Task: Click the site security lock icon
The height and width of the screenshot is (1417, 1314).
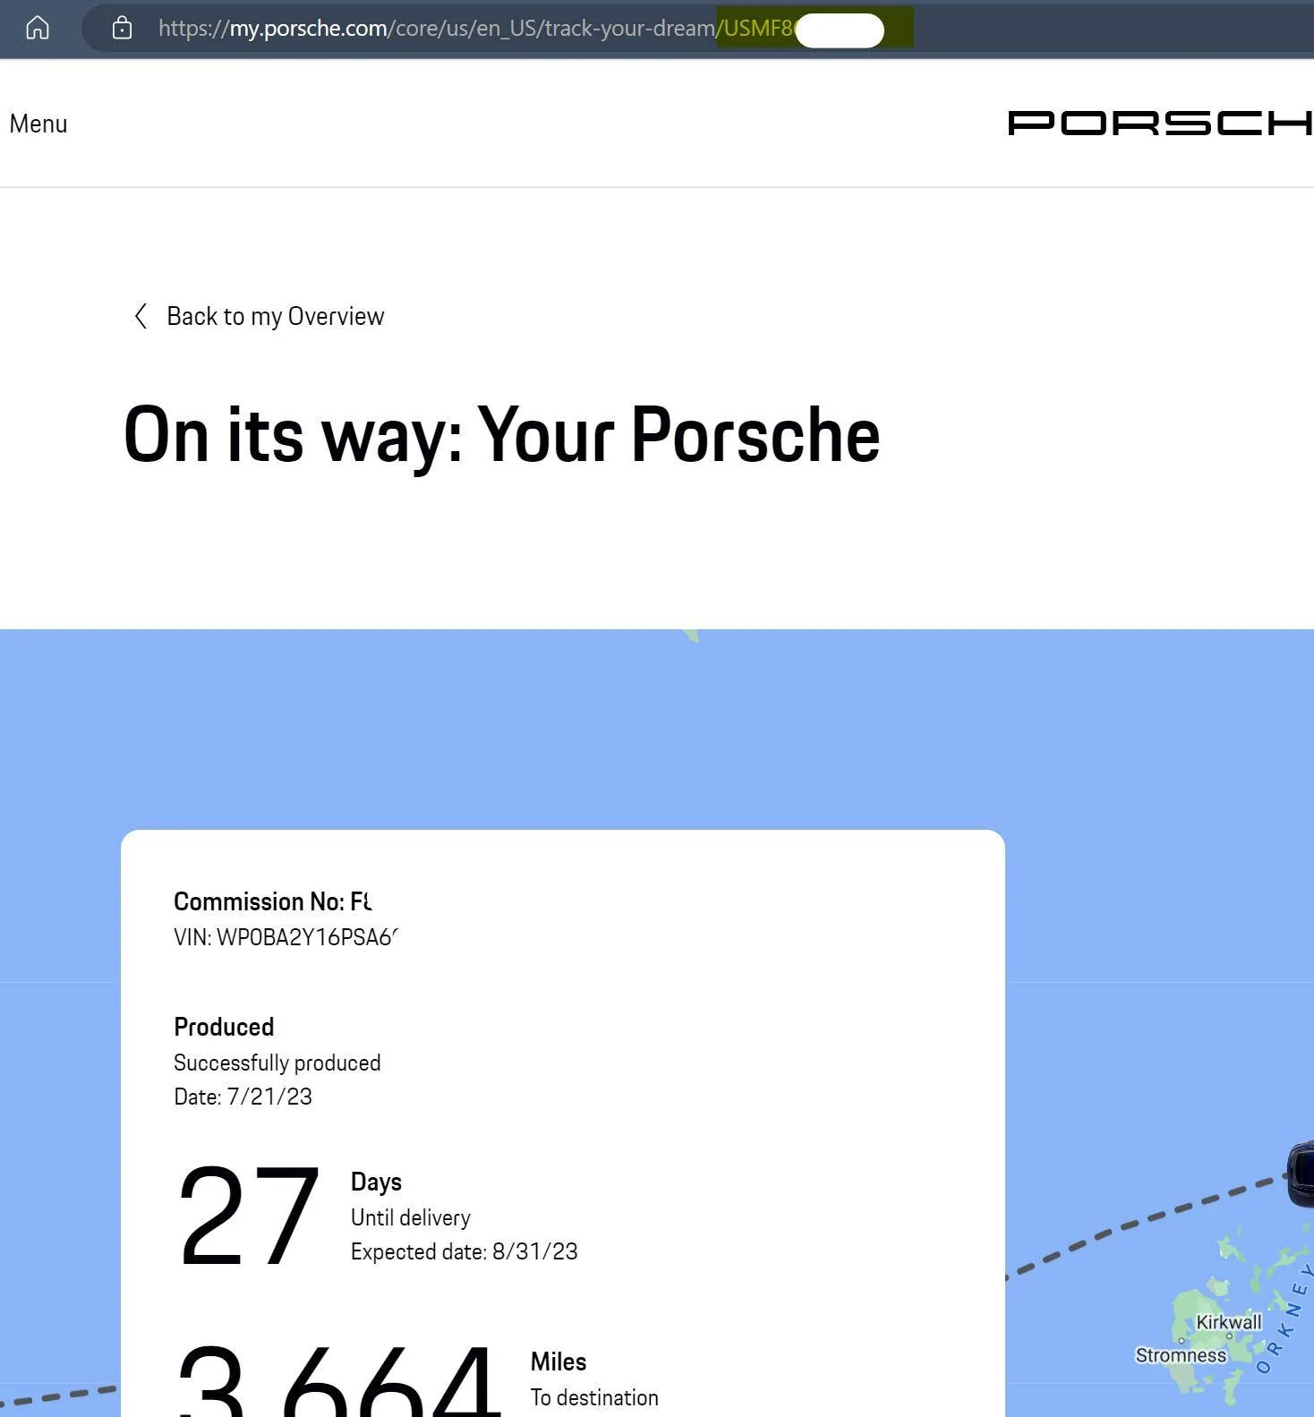Action: (122, 28)
